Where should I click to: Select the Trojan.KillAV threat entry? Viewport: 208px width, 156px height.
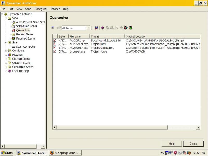pos(98,44)
